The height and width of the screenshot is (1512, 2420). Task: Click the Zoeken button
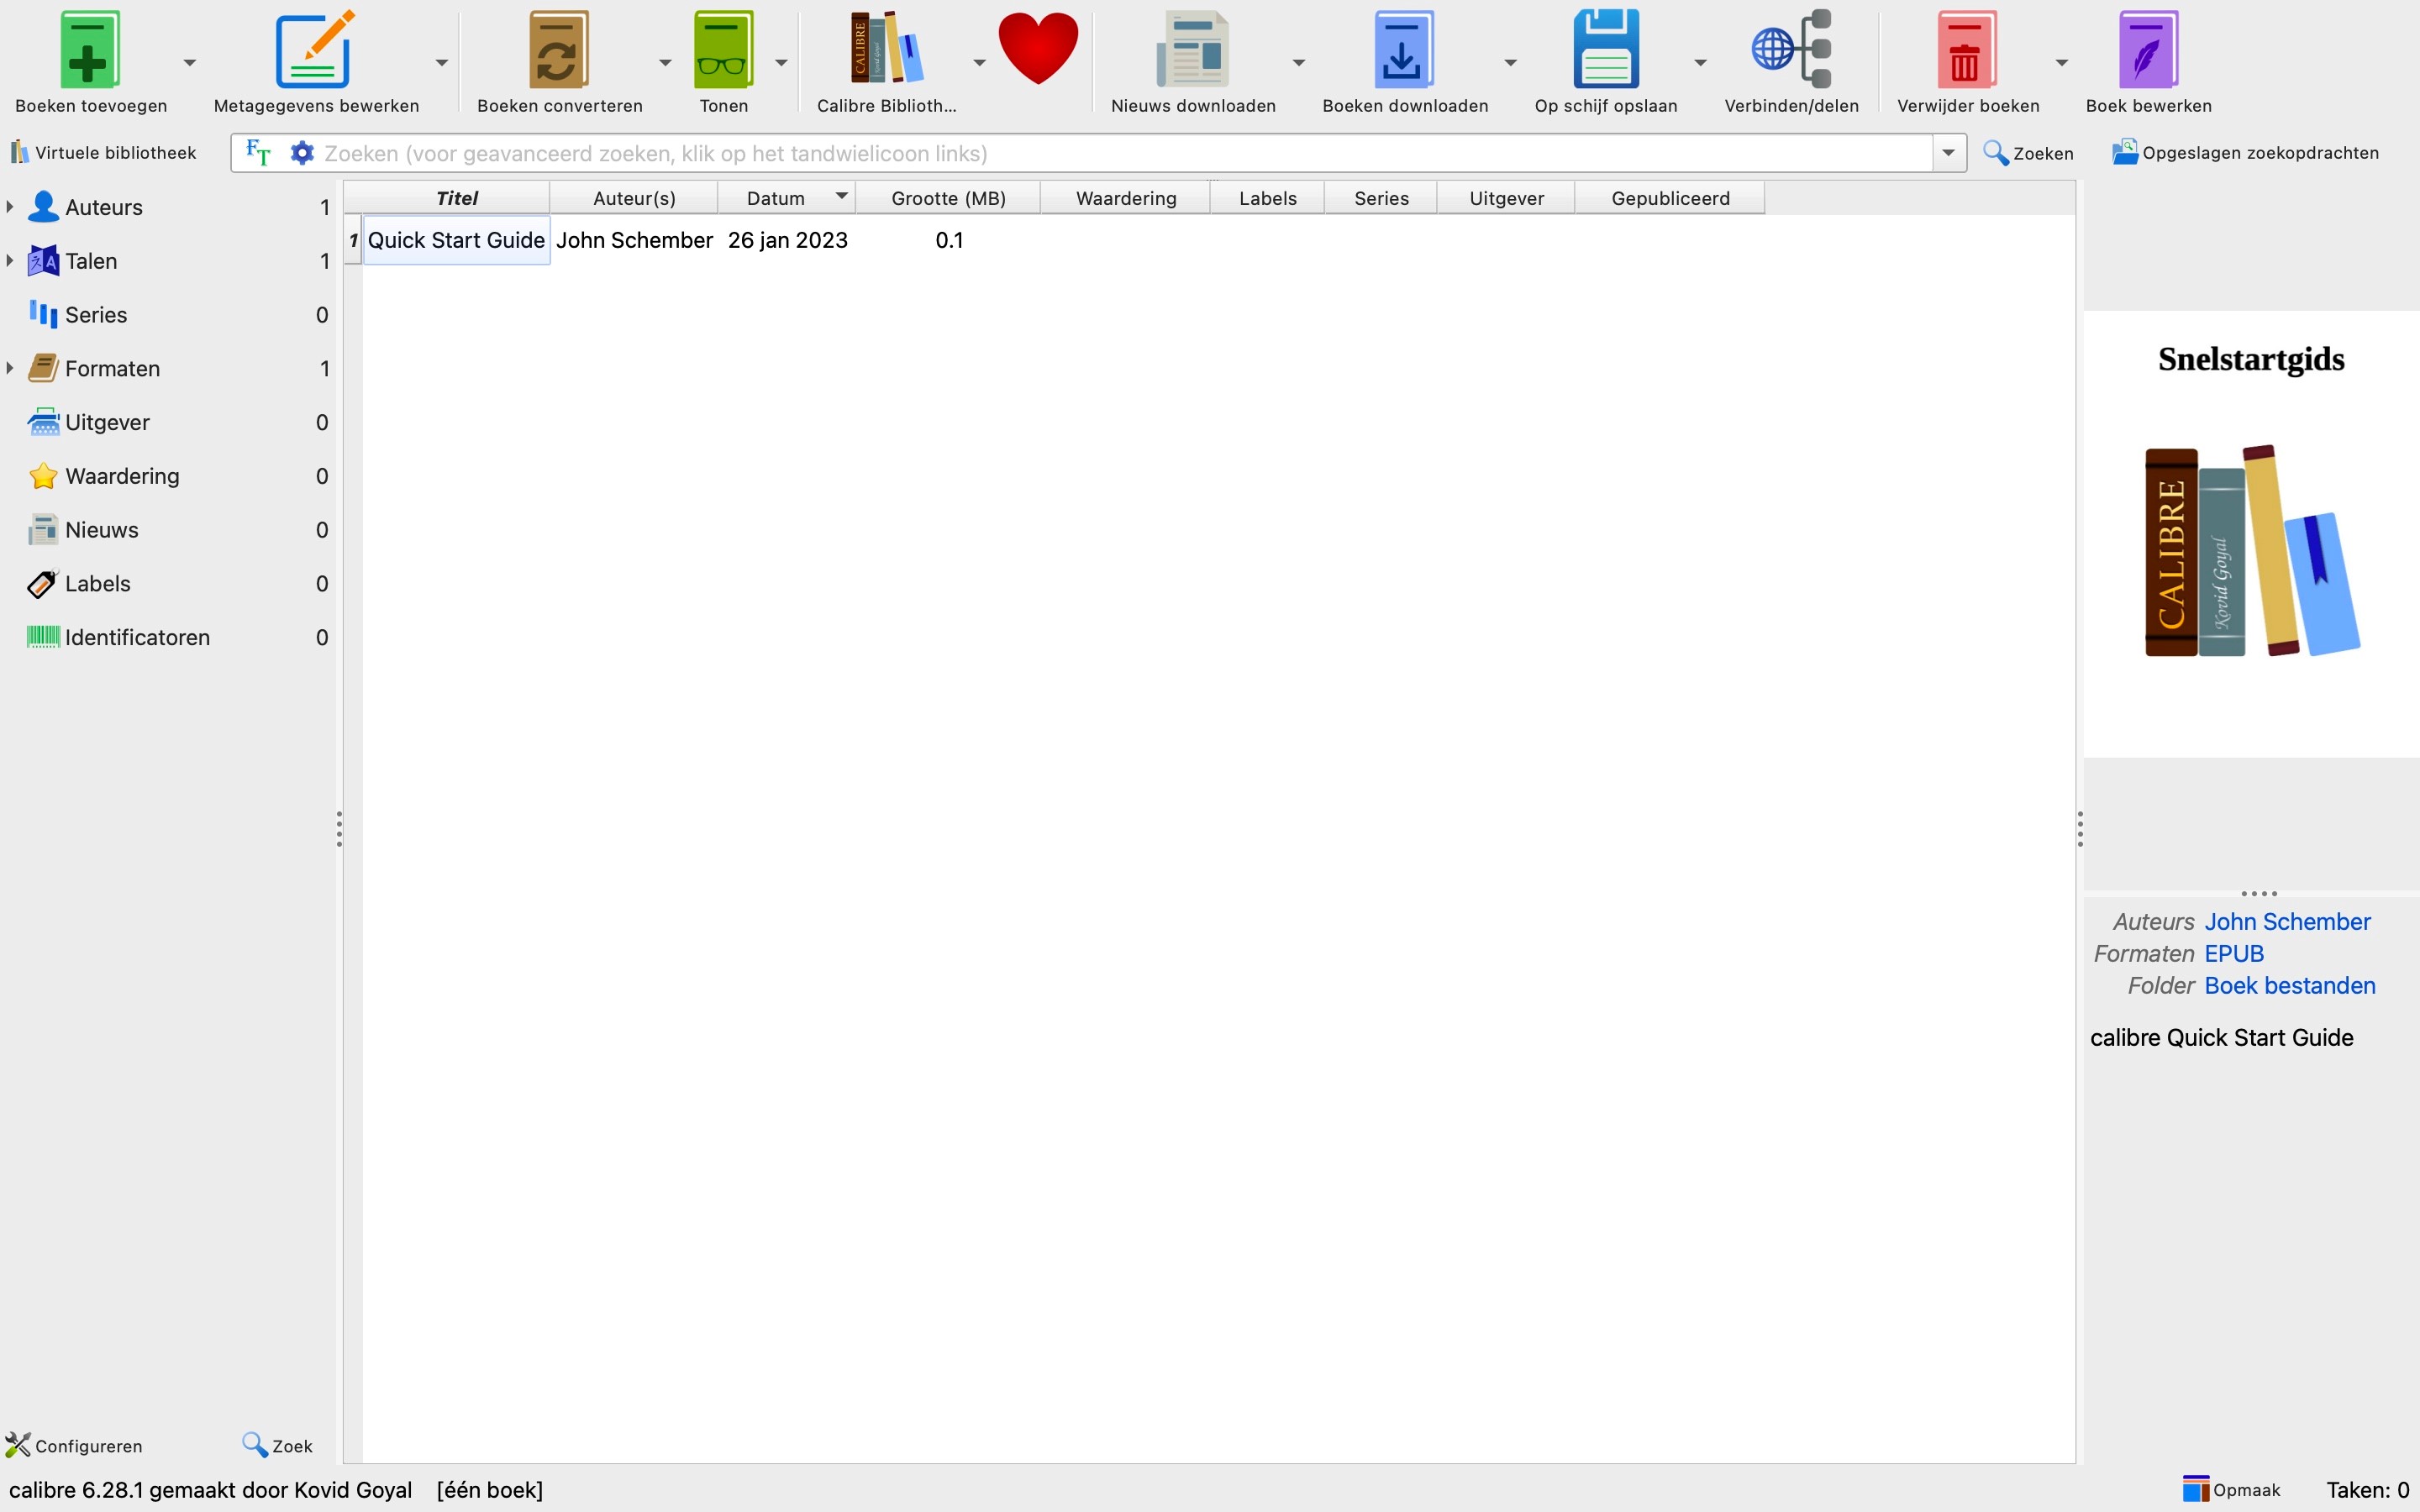tap(2028, 153)
